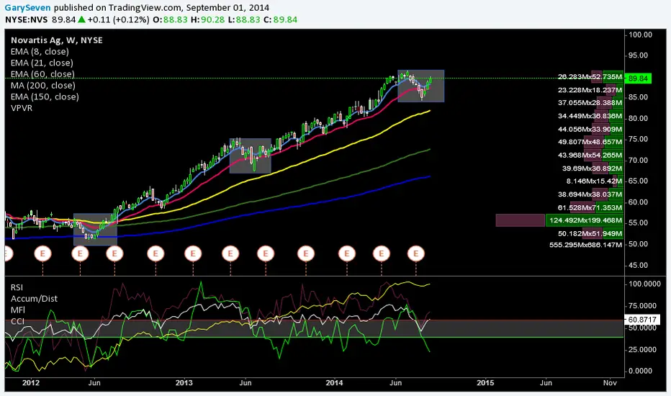
Task: Click the July 2013 earnings marker
Action: click(x=266, y=253)
